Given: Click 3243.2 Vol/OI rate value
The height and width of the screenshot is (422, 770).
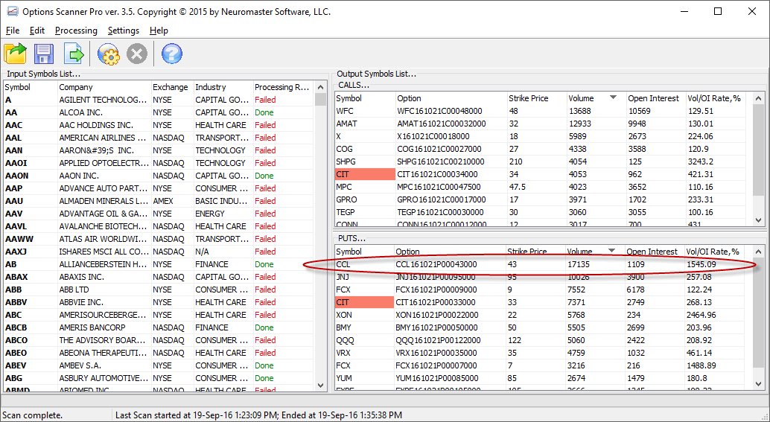Looking at the screenshot, I should coord(701,162).
